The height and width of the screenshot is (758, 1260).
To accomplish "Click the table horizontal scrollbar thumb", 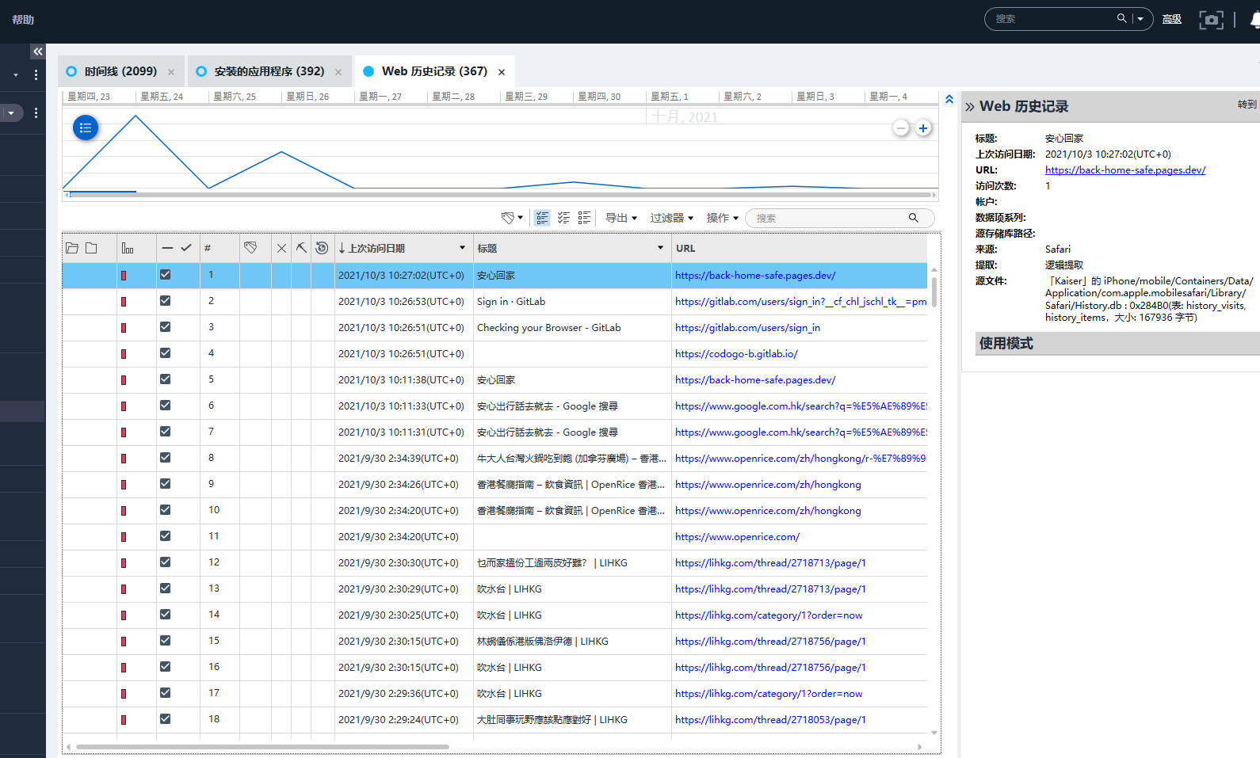I will (262, 746).
